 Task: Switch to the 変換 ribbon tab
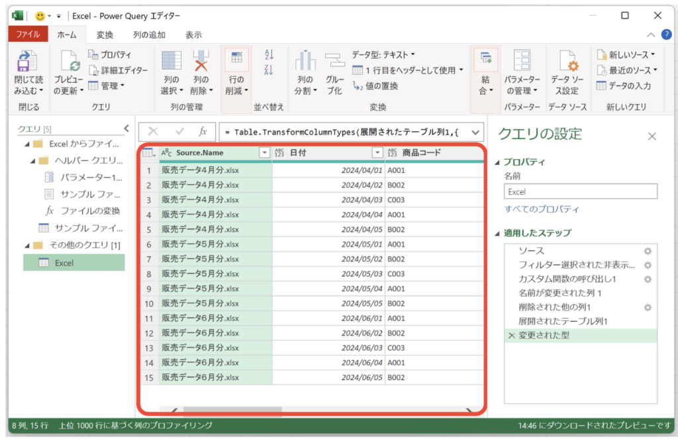point(105,35)
